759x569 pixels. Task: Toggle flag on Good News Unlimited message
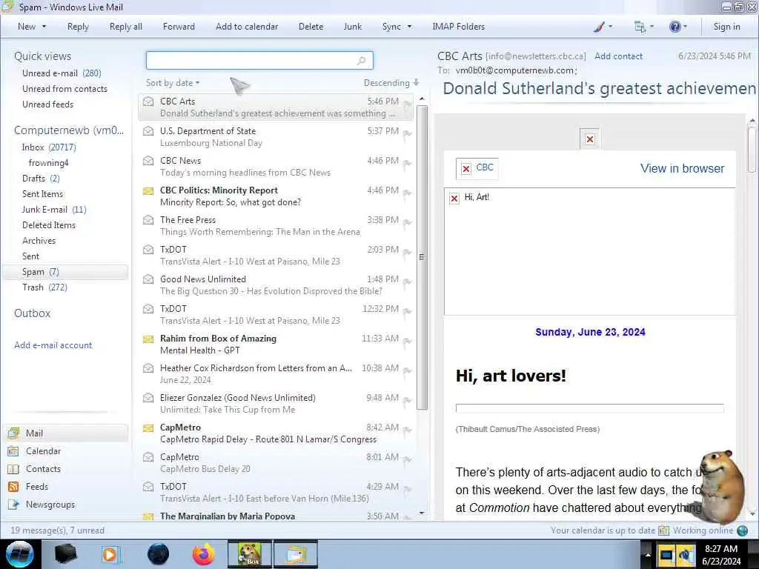click(x=407, y=282)
